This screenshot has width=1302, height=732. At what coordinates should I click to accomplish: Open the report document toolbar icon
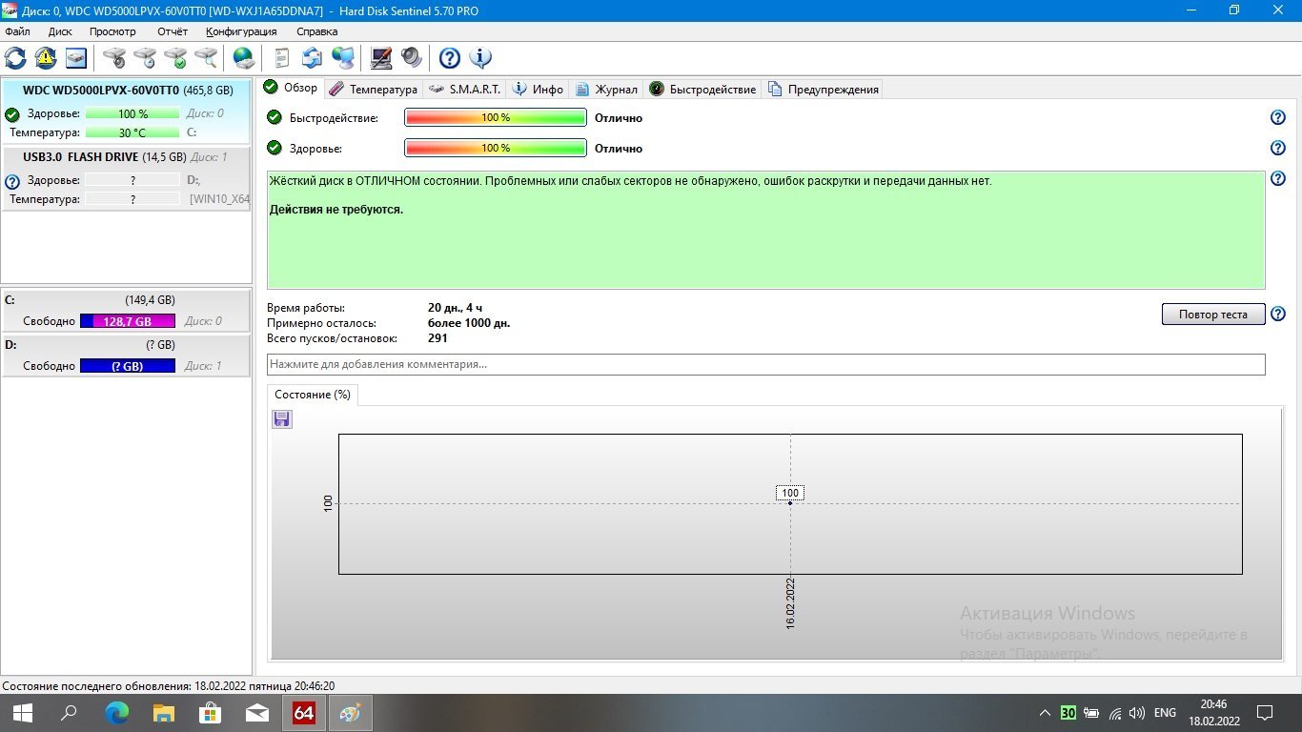pyautogui.click(x=281, y=58)
